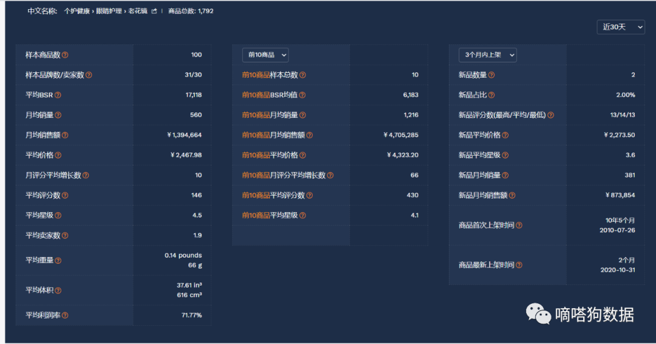Screen dimensions: 656x344
Task: Click the 13/14/13 new product ratings value
Action: (623, 115)
